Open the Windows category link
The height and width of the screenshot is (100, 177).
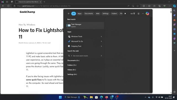coord(31,25)
